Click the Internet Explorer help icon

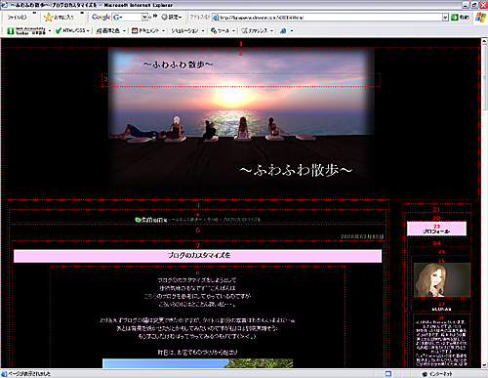[x=283, y=30]
